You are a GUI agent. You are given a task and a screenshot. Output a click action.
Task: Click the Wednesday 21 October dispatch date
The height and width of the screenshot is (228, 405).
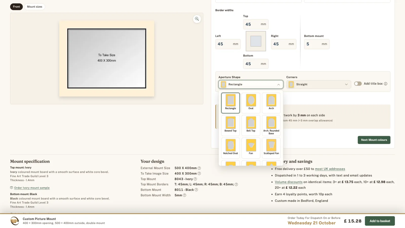[312, 223]
